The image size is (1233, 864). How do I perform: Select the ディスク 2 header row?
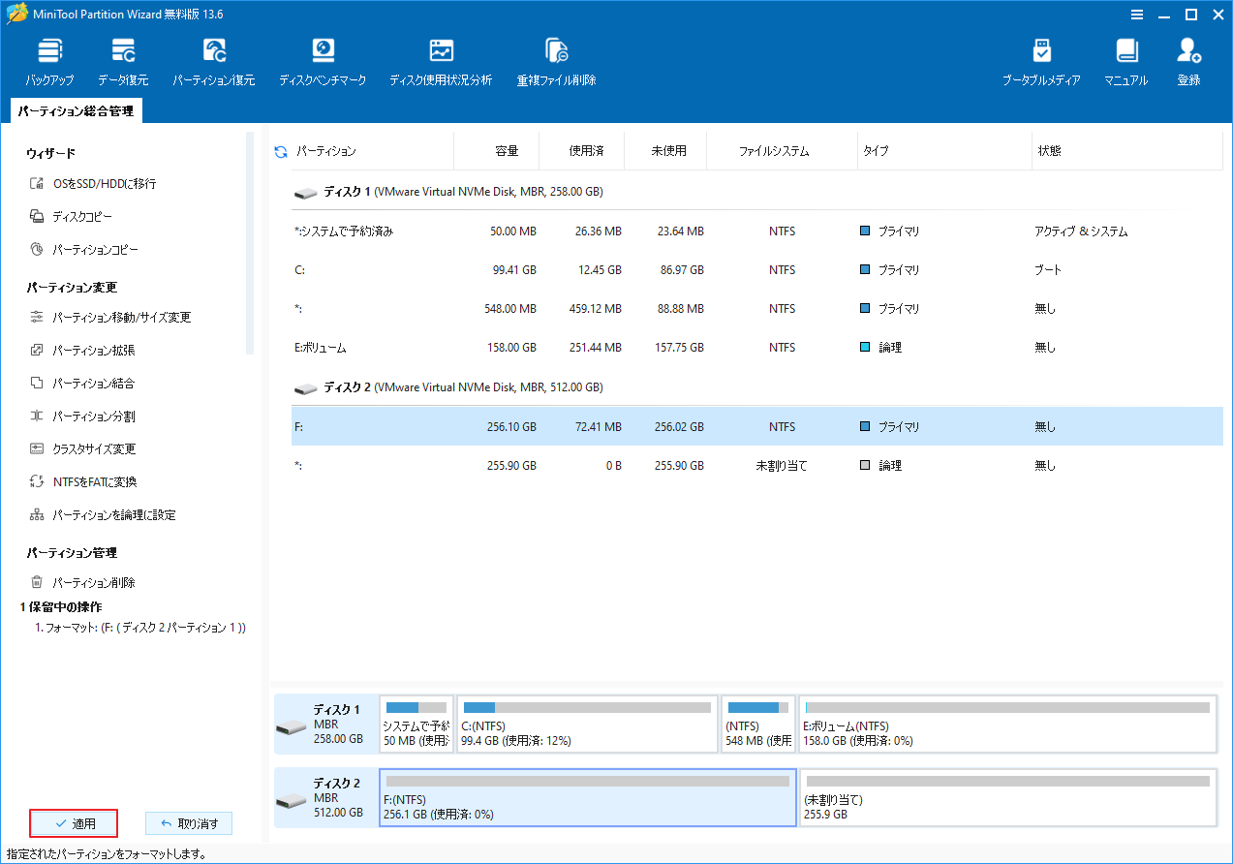point(756,386)
